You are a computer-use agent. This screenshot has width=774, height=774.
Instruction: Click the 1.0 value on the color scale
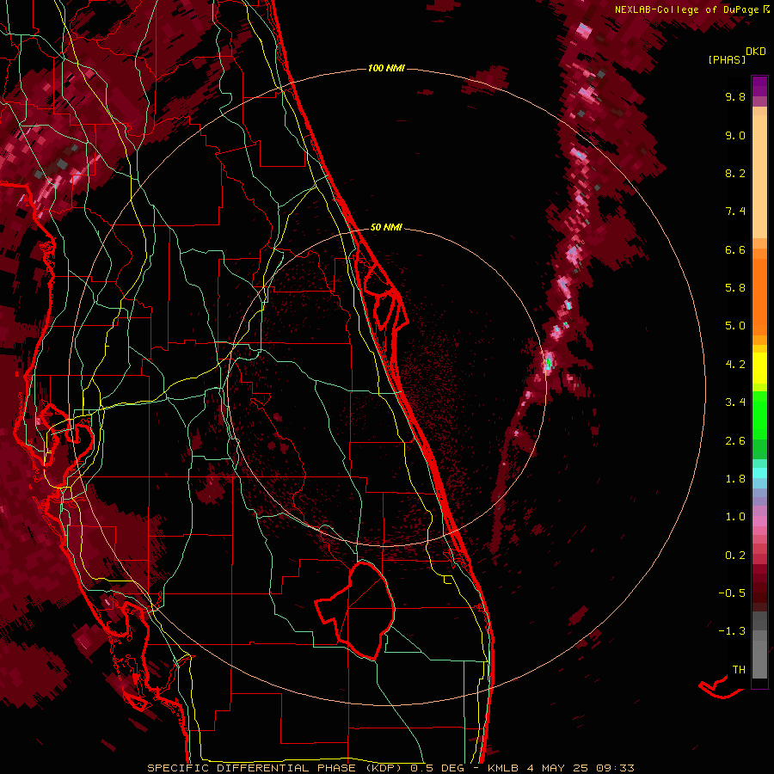tap(735, 517)
